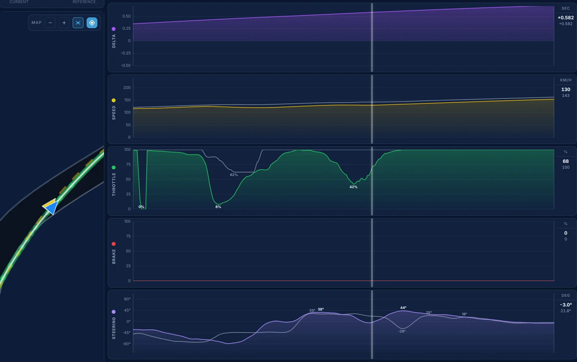Viewport: 577px width, 362px height.
Task: Click the +0.582 delta readout
Action: [565, 18]
